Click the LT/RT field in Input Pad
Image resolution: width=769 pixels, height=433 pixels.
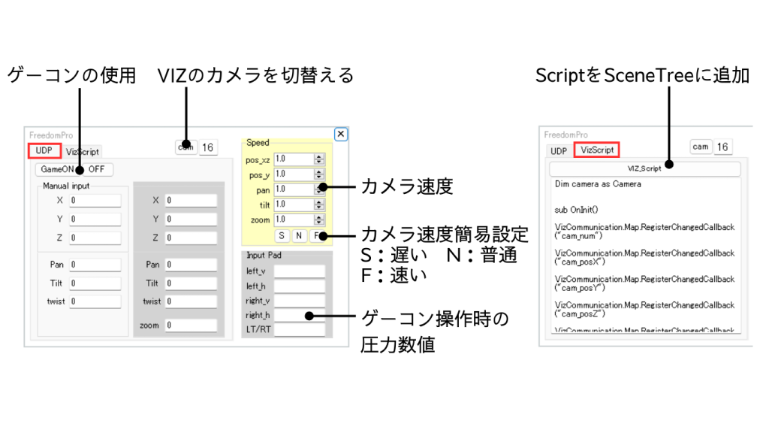[x=299, y=329]
